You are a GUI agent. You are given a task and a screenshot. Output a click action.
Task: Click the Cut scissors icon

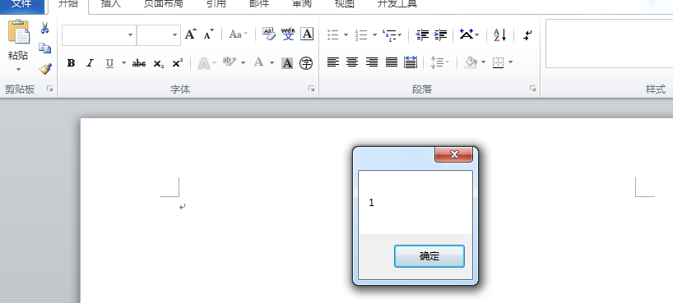click(x=44, y=28)
